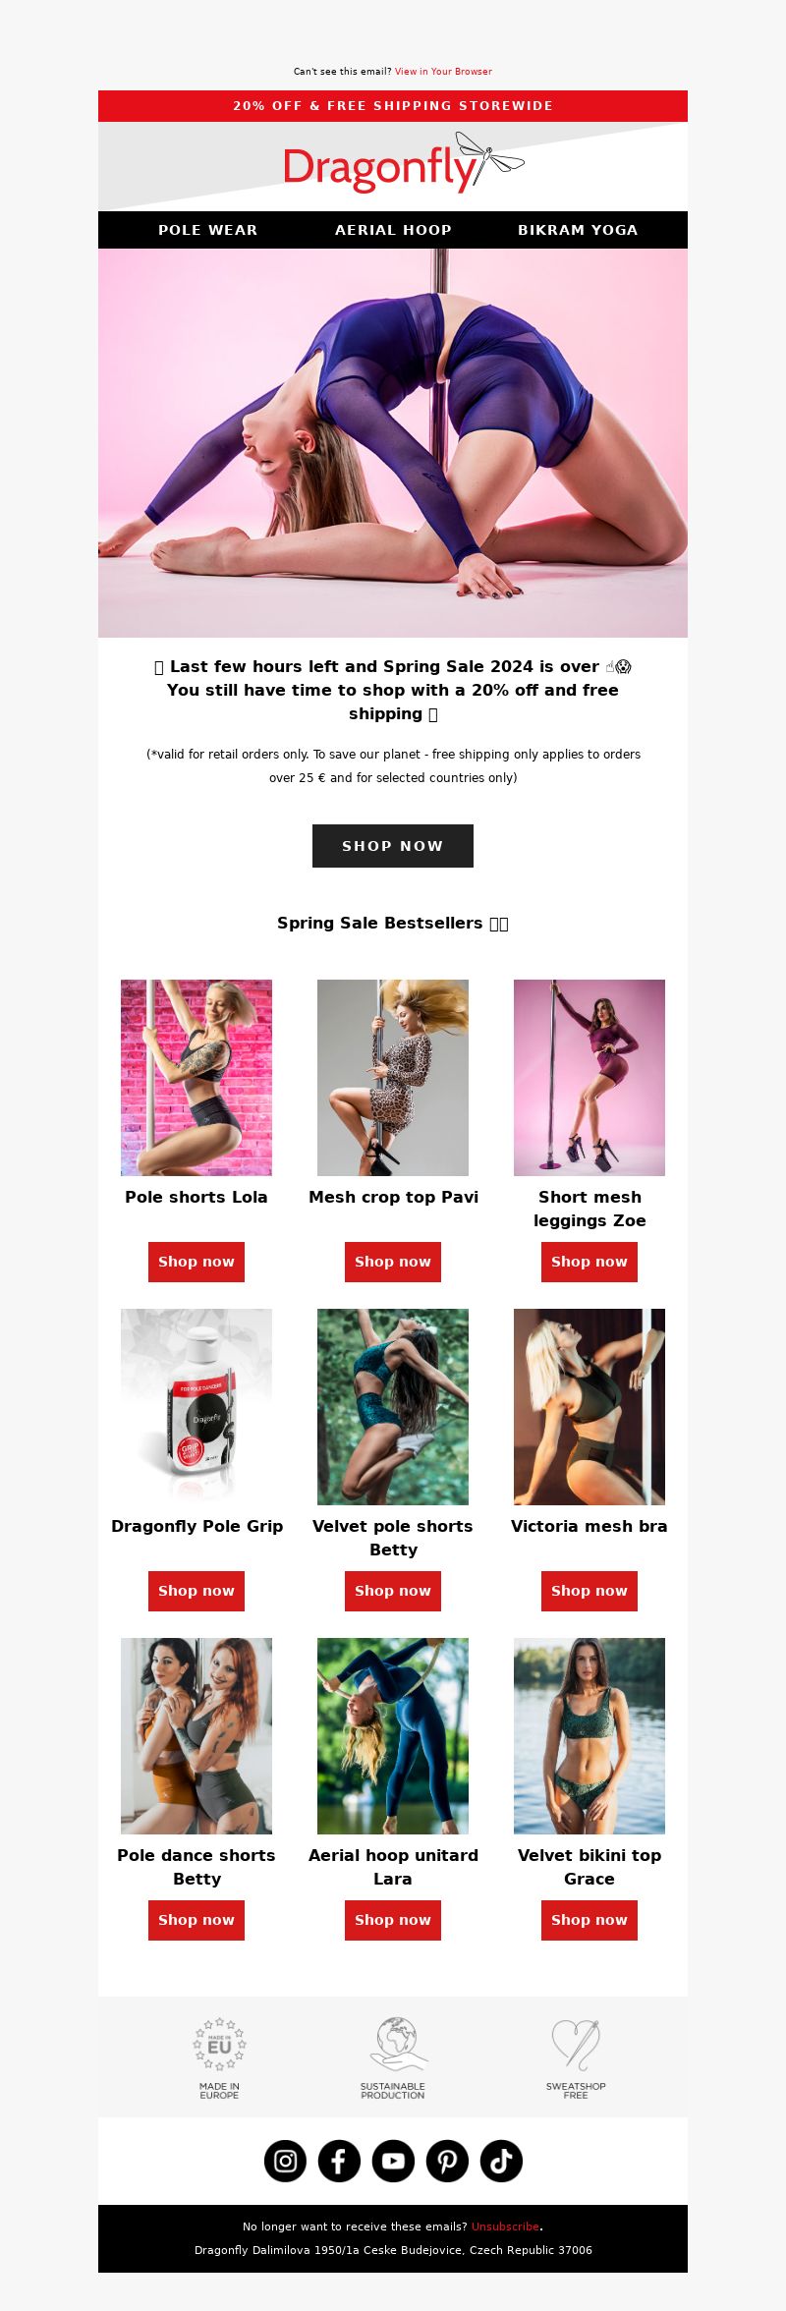Shop now for Victoria mesh bra

[589, 1591]
